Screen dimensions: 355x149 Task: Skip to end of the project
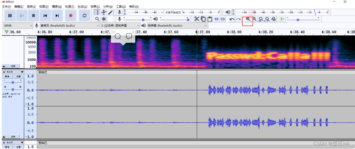57,16
